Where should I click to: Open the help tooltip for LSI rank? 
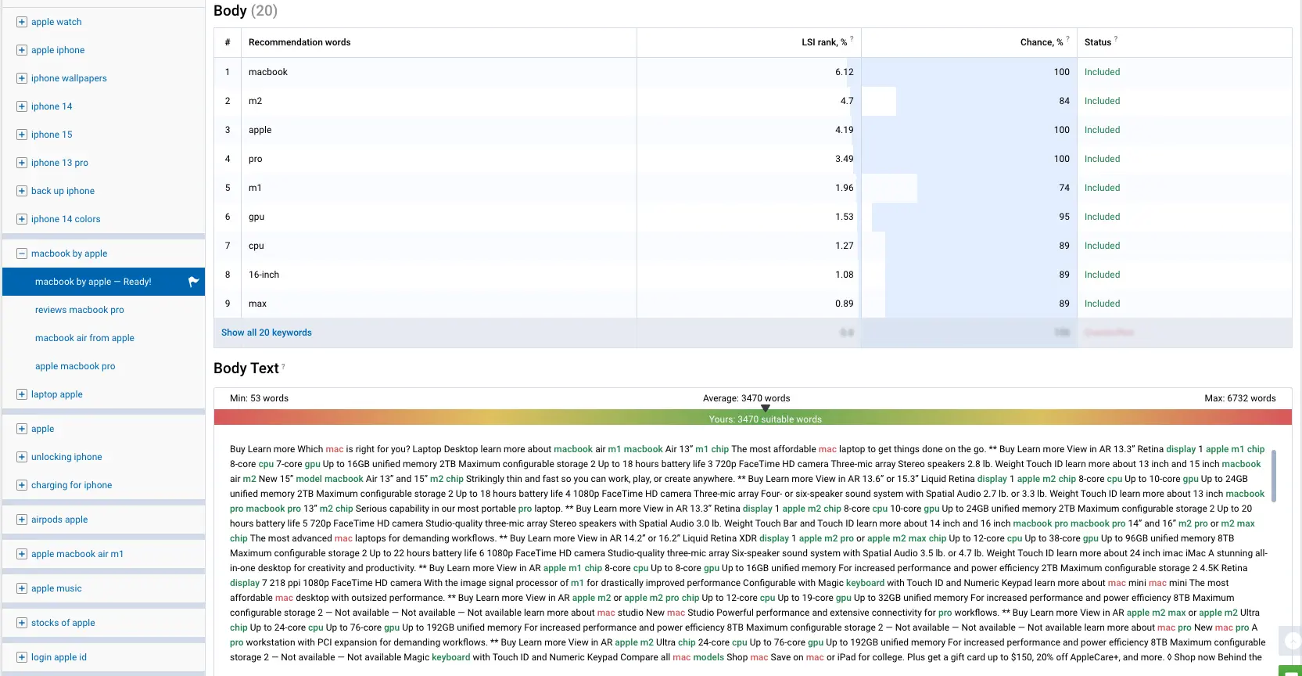(852, 38)
